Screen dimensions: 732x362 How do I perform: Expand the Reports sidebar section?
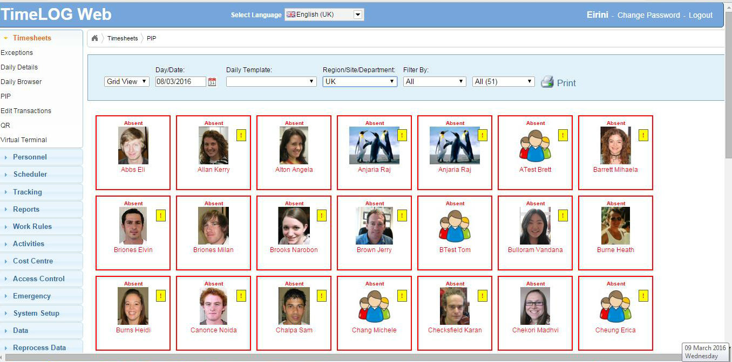(26, 210)
